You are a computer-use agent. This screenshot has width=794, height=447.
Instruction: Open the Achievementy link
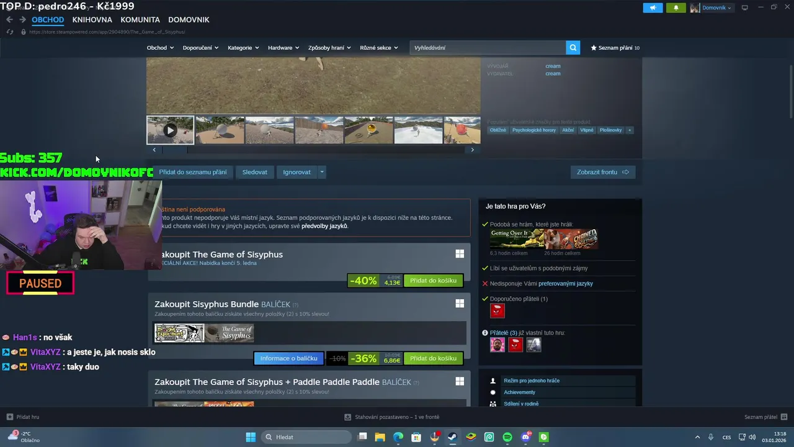coord(519,392)
